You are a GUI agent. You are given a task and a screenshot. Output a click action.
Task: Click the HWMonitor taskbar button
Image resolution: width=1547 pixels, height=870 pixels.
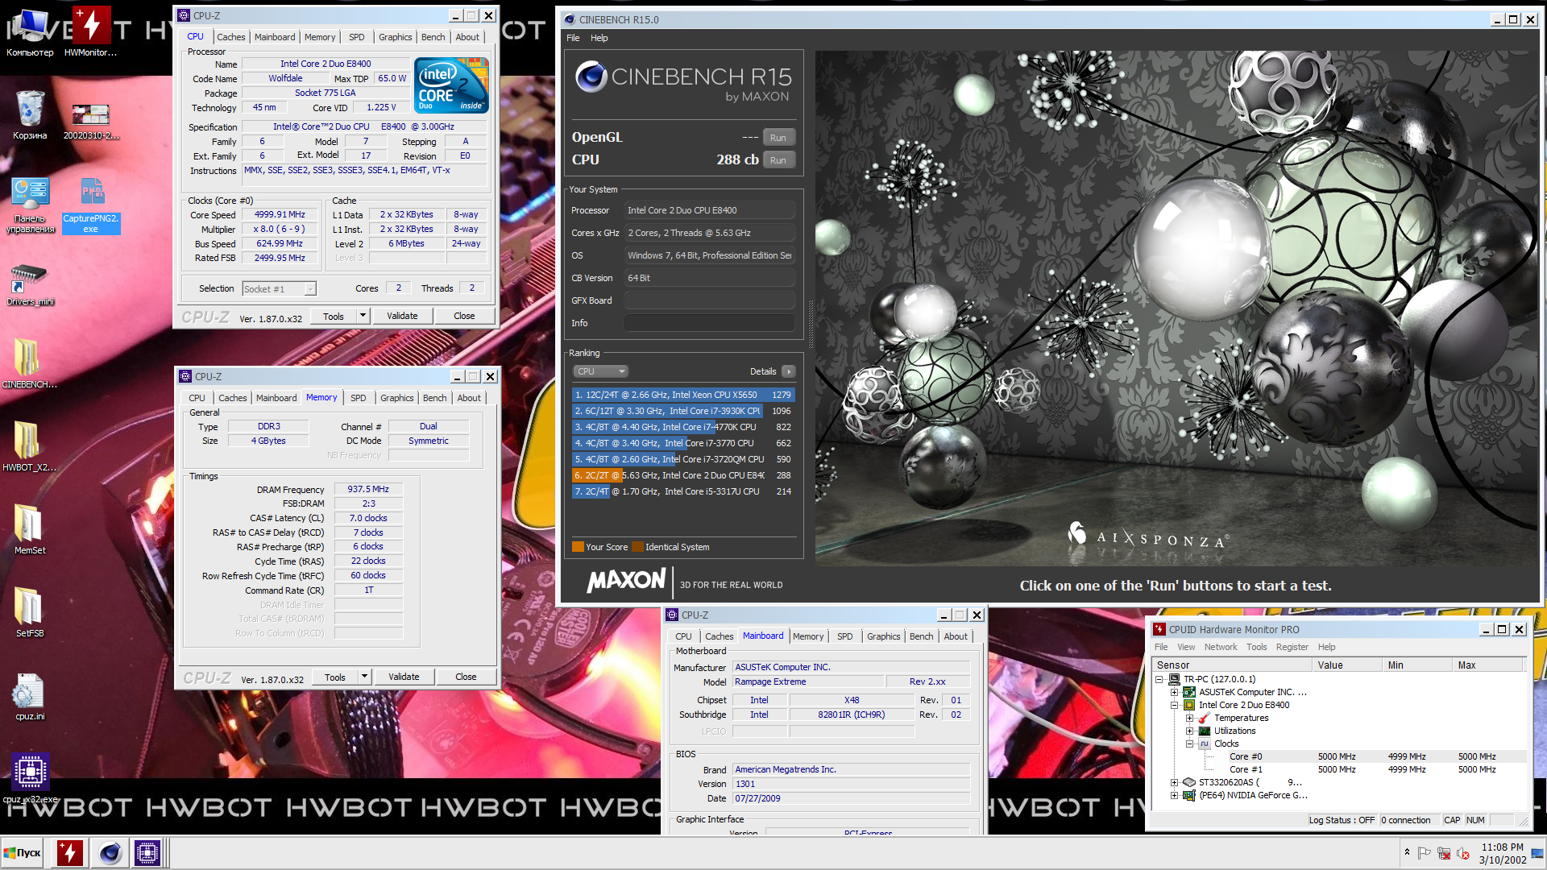(x=70, y=853)
